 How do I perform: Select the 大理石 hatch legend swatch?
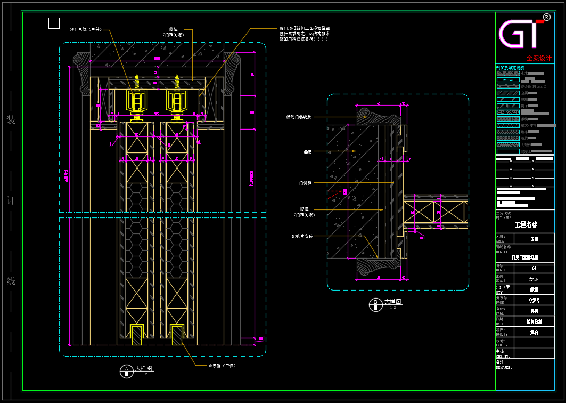[x=507, y=144]
